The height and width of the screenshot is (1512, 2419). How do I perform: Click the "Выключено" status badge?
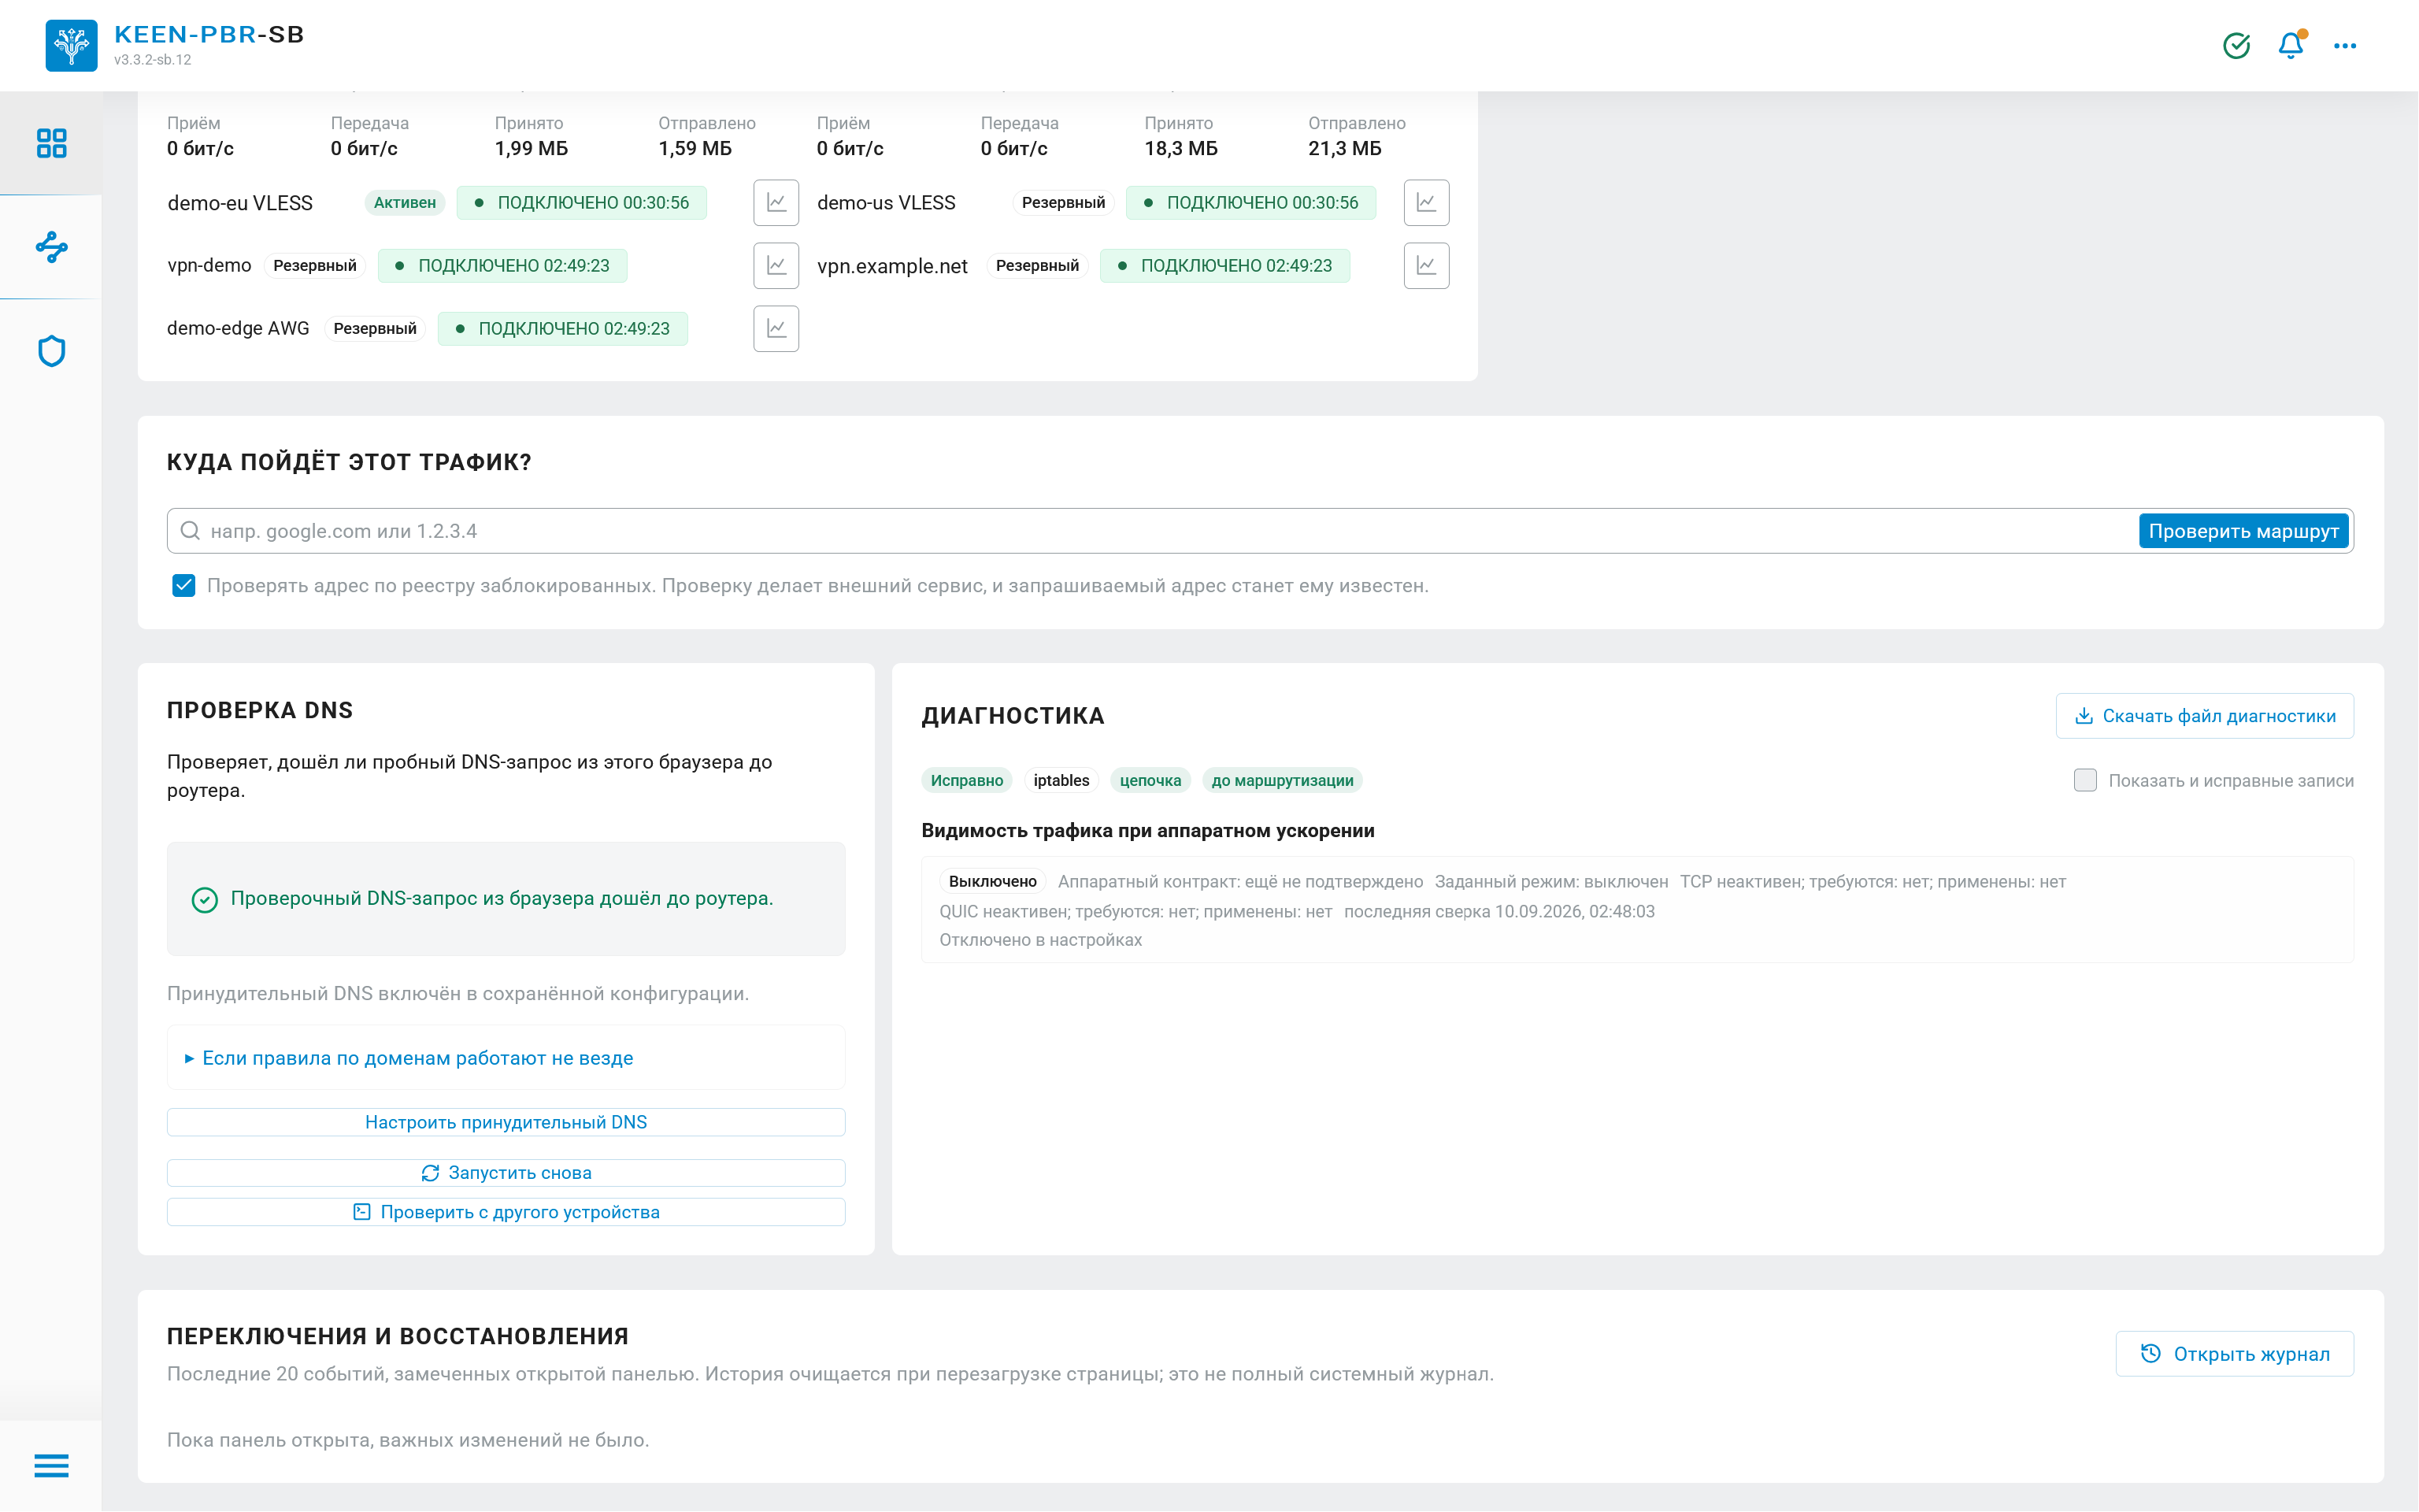pyautogui.click(x=993, y=881)
